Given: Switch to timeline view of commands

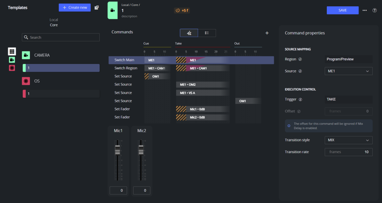Looking at the screenshot, I should [x=189, y=33].
